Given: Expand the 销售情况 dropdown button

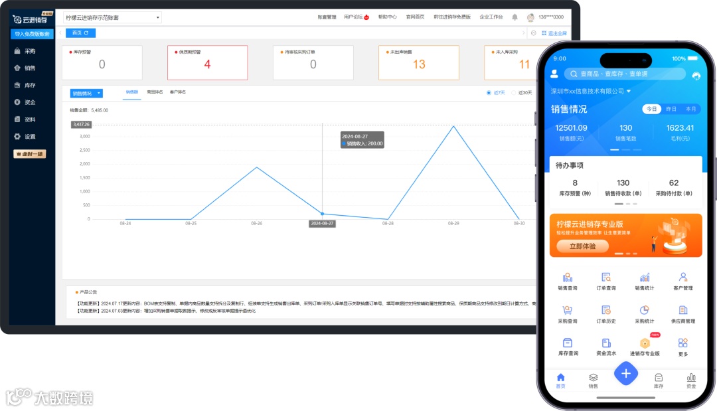Looking at the screenshot, I should 86,93.
